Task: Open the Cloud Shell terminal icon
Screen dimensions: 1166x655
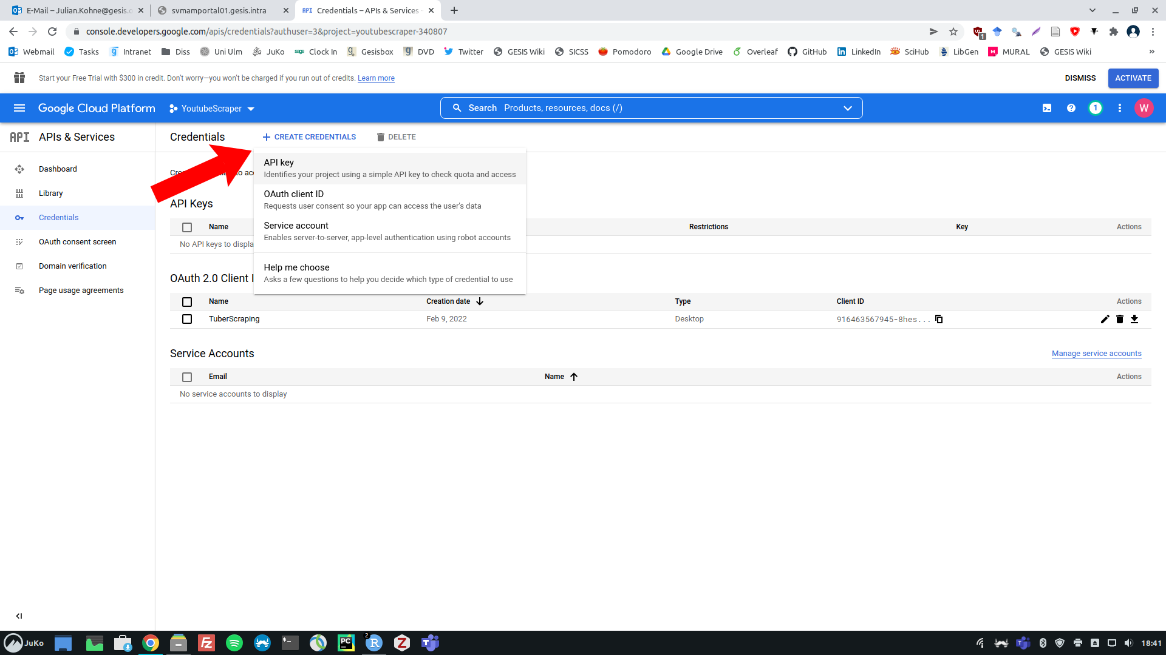Action: pos(1047,108)
